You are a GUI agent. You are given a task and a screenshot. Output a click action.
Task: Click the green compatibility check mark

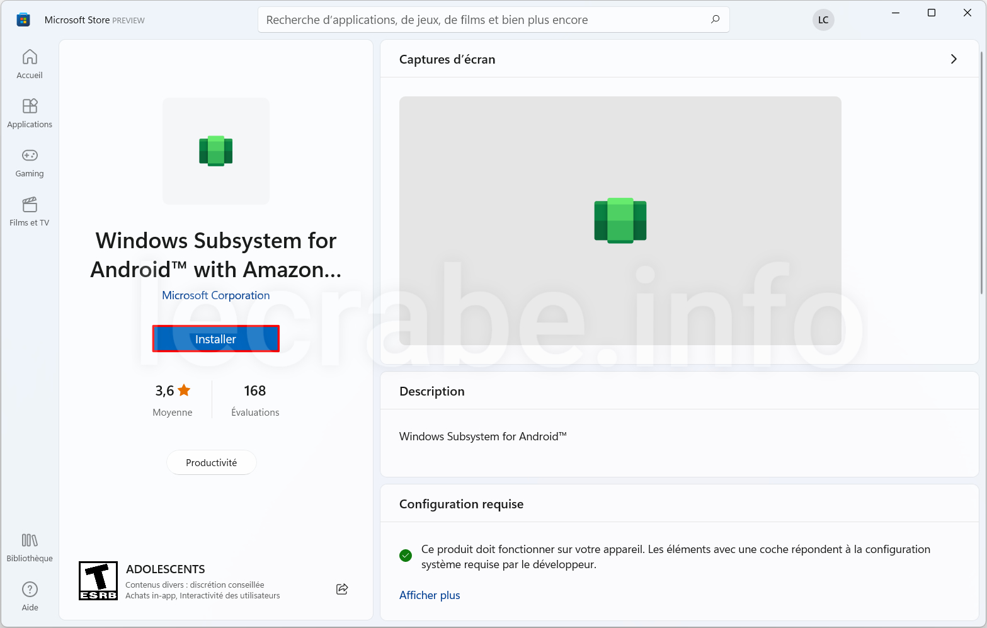pos(406,556)
